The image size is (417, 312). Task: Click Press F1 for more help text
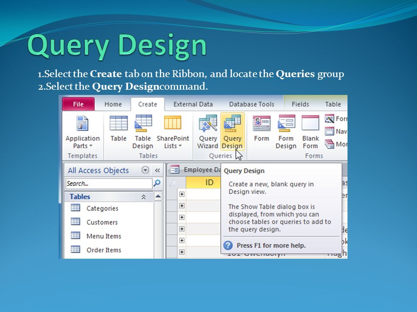coord(271,245)
